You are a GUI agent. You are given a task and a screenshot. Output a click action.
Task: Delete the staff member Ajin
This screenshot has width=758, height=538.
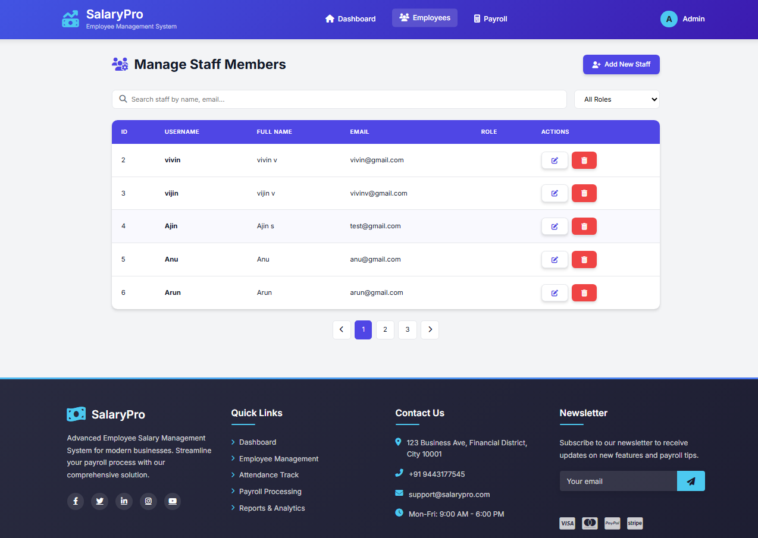click(x=584, y=226)
